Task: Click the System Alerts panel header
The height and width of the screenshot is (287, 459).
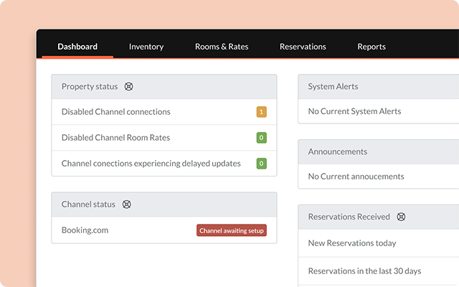Action: pyautogui.click(x=333, y=87)
